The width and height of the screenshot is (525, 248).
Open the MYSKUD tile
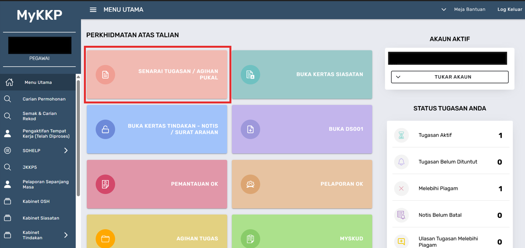302,231
